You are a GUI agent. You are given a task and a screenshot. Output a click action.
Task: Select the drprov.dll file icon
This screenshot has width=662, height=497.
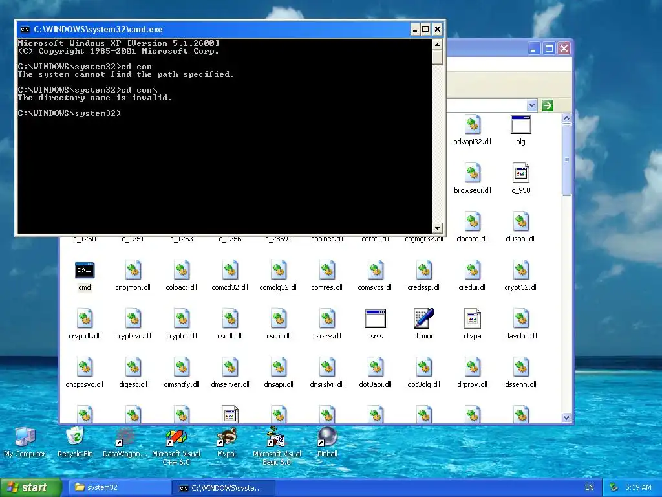472,368
